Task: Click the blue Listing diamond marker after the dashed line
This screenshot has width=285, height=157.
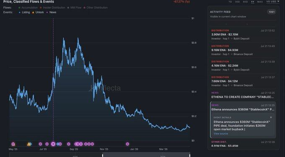Action: 58,144
